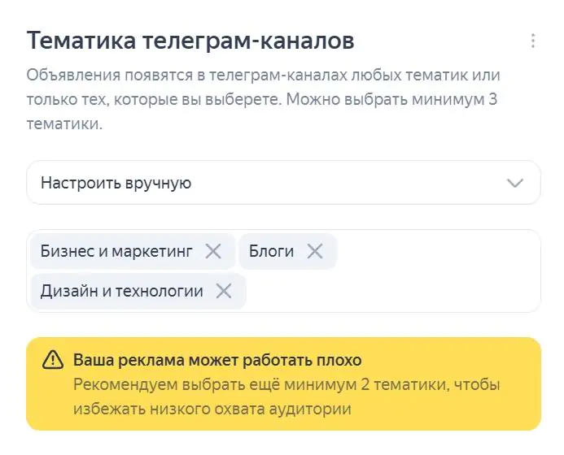
Task: Click the "Тематика телеграм-каналов" heading
Action: (x=190, y=41)
